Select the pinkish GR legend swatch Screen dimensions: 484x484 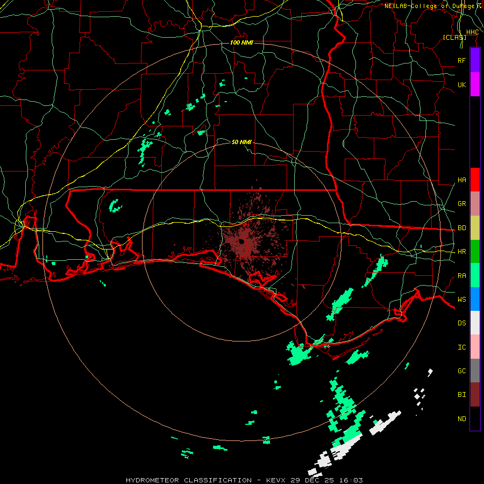coord(475,203)
